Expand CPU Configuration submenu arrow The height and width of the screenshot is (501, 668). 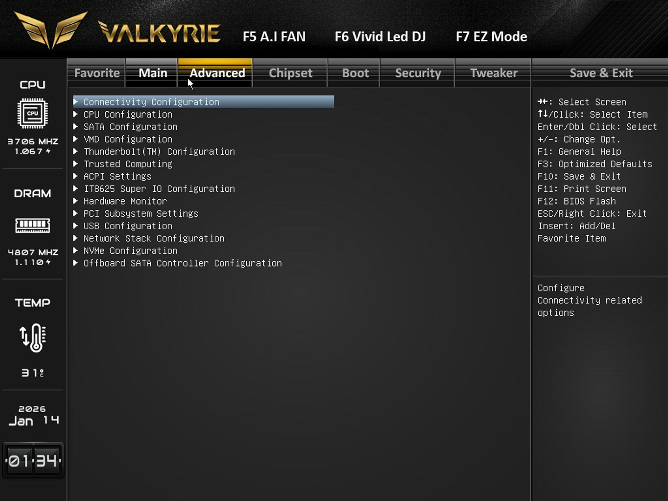[75, 114]
